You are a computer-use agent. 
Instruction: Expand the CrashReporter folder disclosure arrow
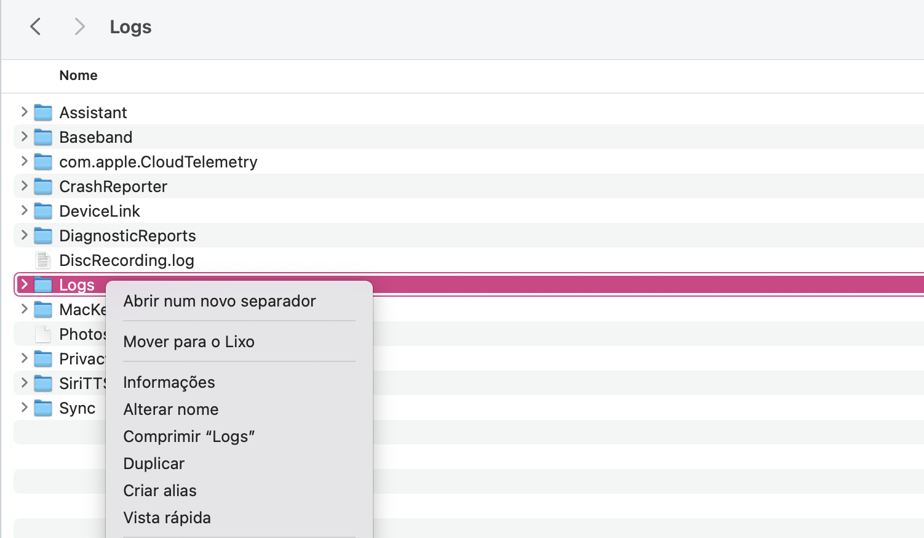coord(25,186)
